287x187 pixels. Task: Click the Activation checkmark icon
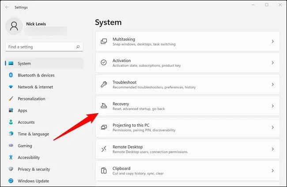104,62
